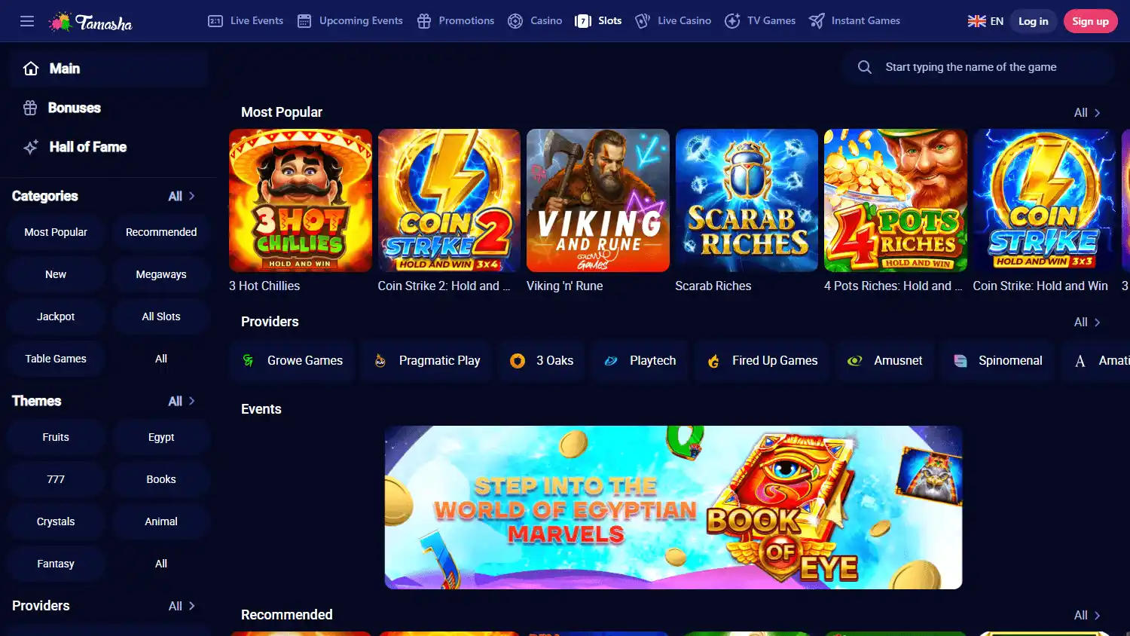Click the Log in button
The height and width of the screenshot is (636, 1130).
click(x=1034, y=21)
